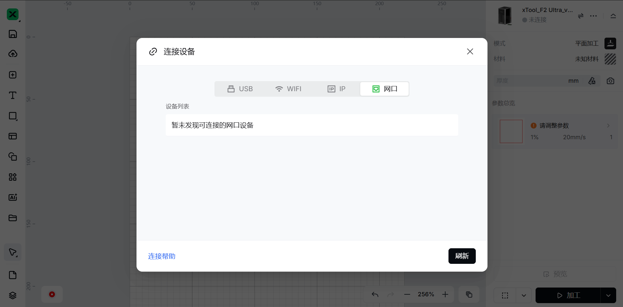Expand the 请调整参数 parameter row

click(608, 126)
